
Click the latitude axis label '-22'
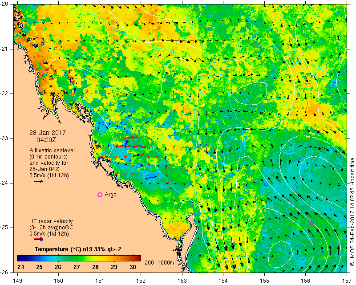[x=4, y=94]
